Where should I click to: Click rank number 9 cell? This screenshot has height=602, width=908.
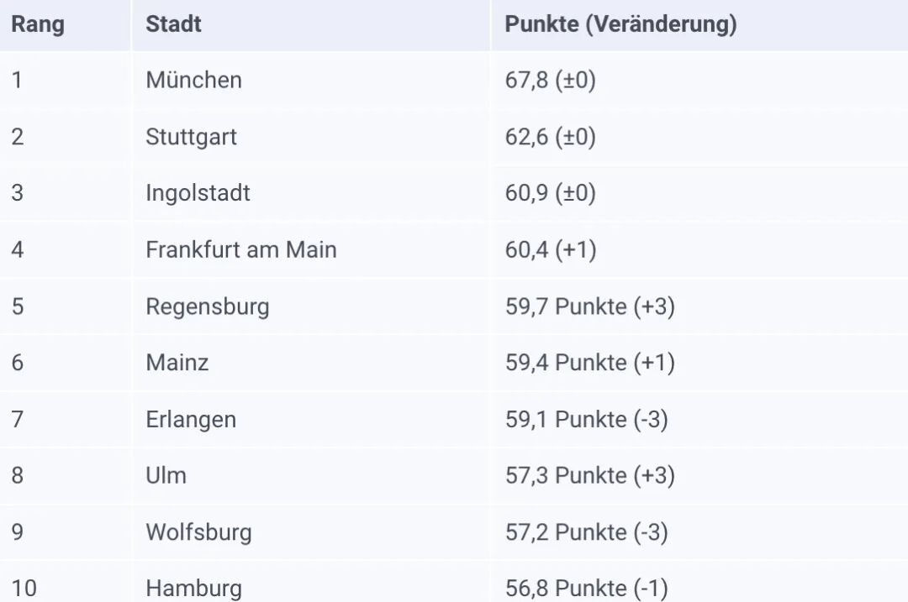(x=18, y=532)
